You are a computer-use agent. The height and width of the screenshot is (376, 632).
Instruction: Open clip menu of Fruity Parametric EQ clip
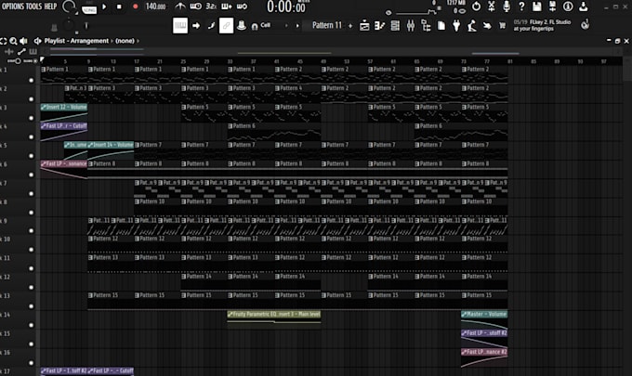pos(230,314)
